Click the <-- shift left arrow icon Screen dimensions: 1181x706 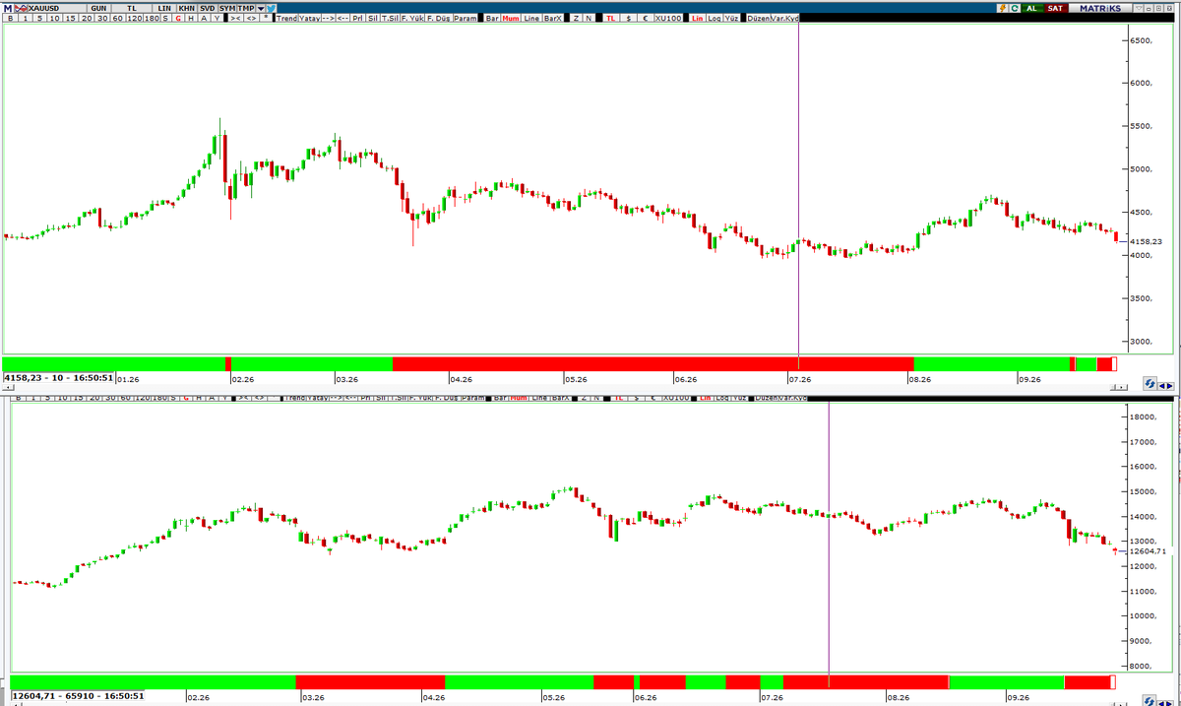[x=342, y=19]
